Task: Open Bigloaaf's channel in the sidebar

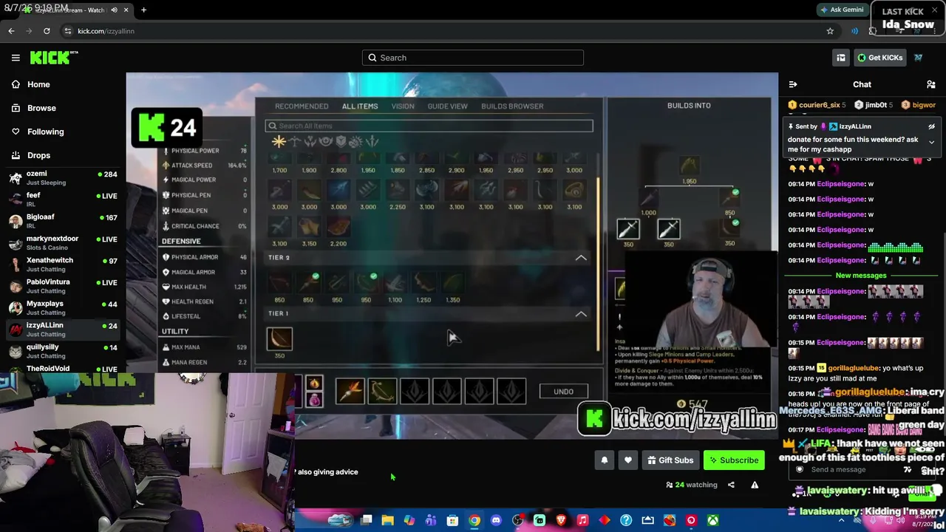Action: click(62, 221)
